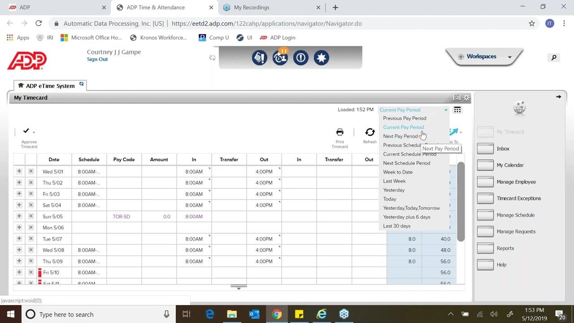Select Yesterday,Today,Tomorrow option

[411, 208]
